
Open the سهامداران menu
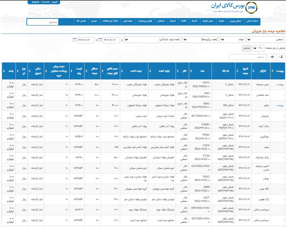pyautogui.click(x=128, y=21)
